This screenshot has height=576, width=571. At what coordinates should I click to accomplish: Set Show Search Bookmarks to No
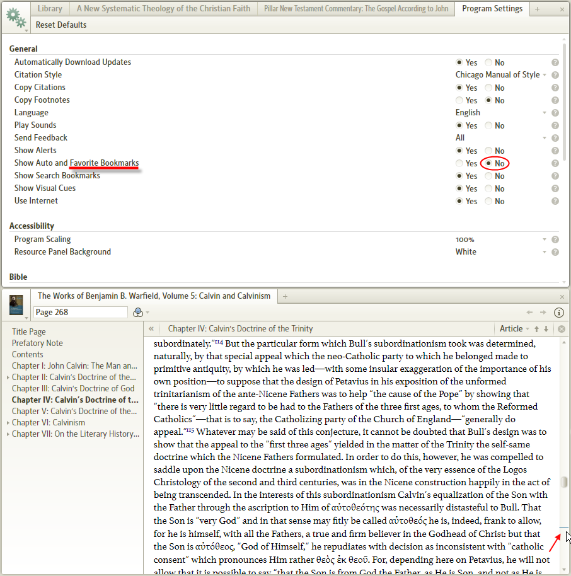488,176
